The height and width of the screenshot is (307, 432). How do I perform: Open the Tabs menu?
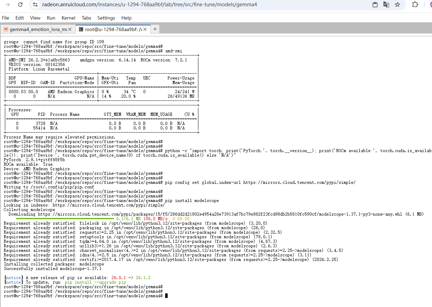click(x=86, y=18)
